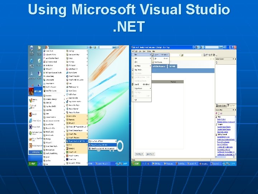The image size is (258, 194).
Task: Switch to the Solution Explorer tab
Action: click(221, 106)
